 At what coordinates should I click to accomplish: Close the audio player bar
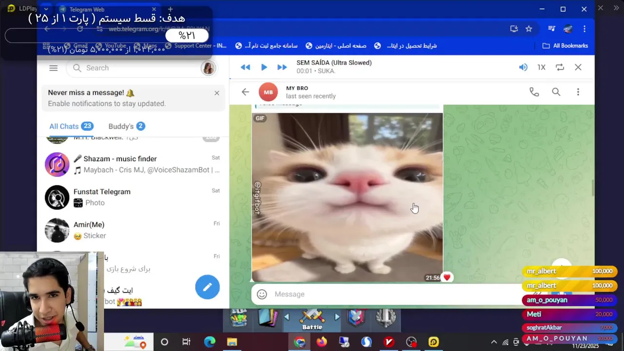[x=578, y=67]
